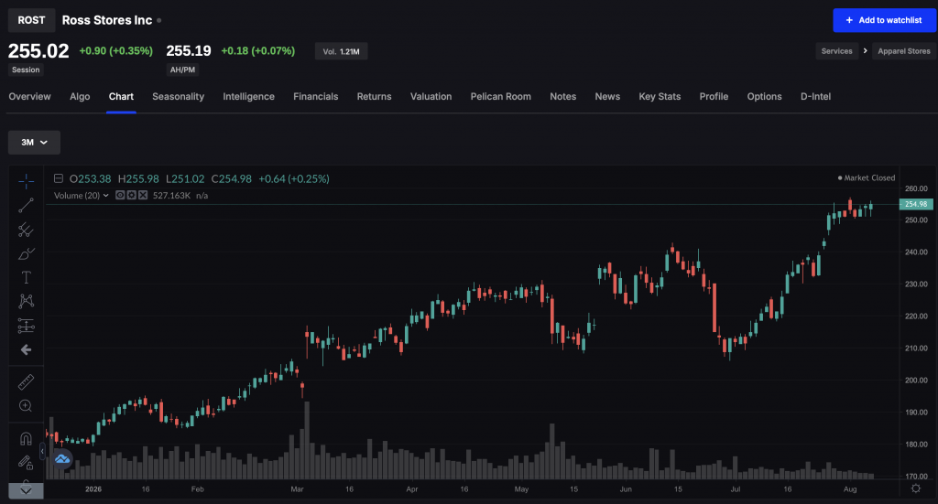Open the Valuation tab
The width and height of the screenshot is (938, 504).
[431, 97]
